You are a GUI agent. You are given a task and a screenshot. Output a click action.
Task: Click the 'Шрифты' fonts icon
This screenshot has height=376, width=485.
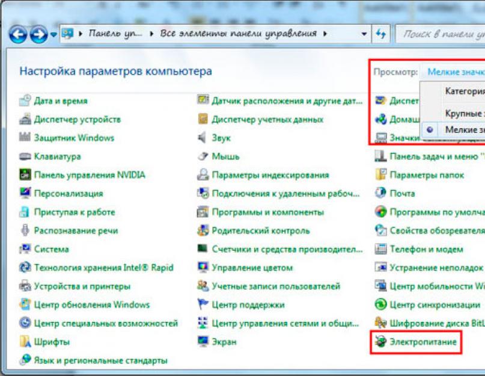coord(25,342)
